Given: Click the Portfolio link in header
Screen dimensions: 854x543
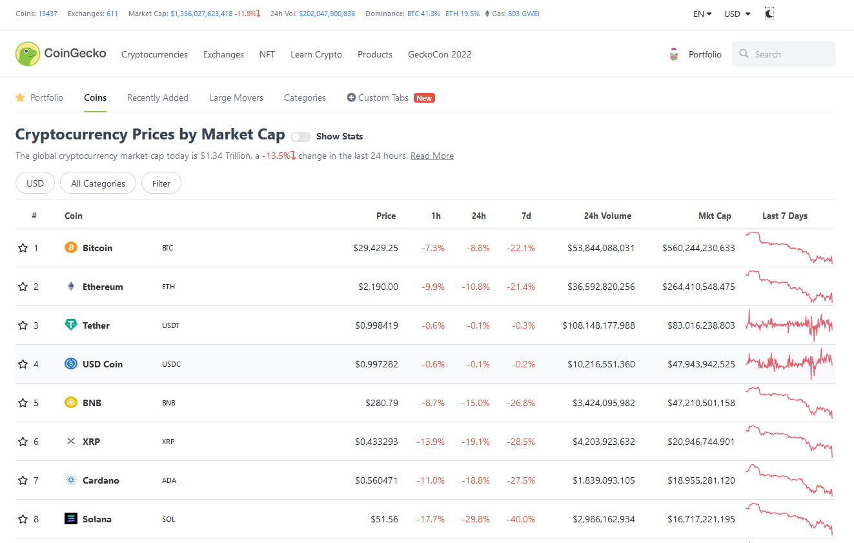Looking at the screenshot, I should 705,54.
